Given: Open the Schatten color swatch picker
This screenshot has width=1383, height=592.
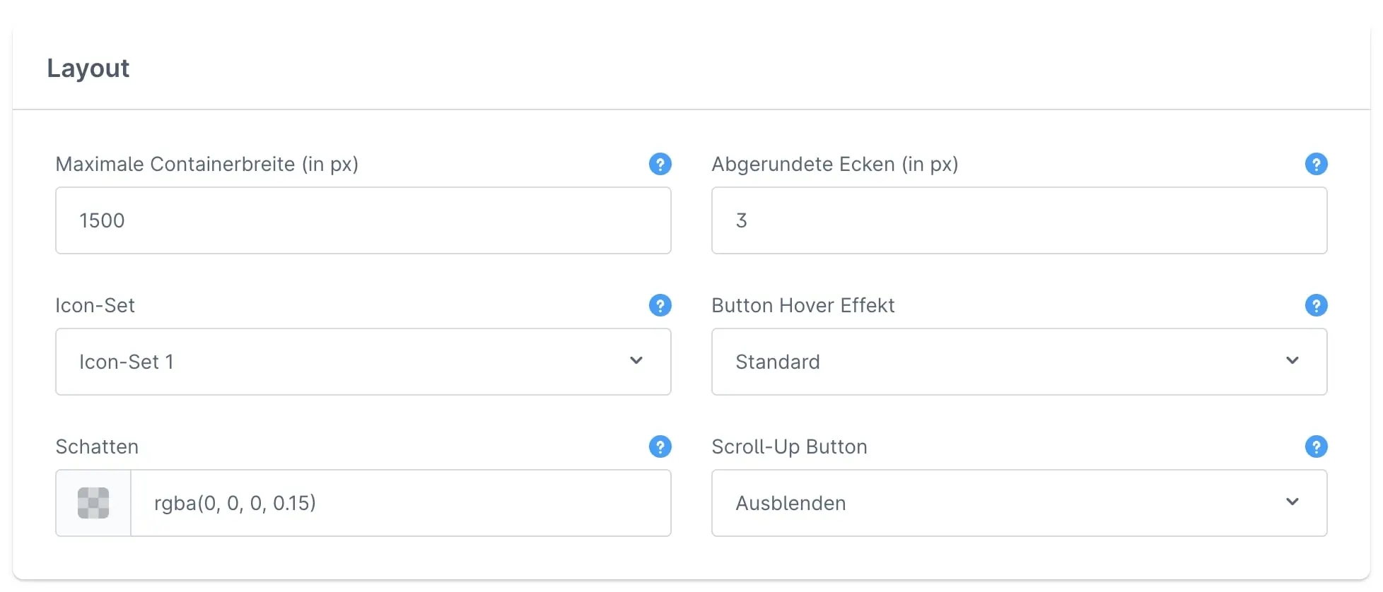Looking at the screenshot, I should [x=93, y=503].
